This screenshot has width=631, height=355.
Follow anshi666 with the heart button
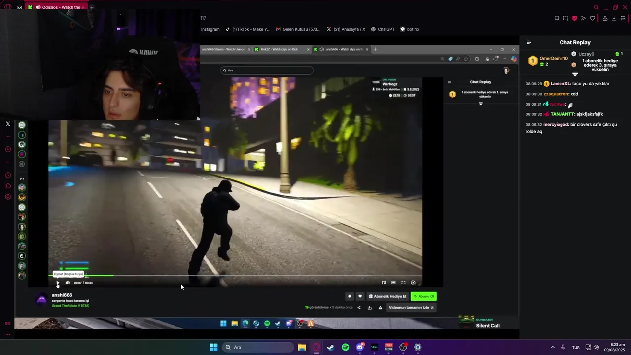click(360, 296)
